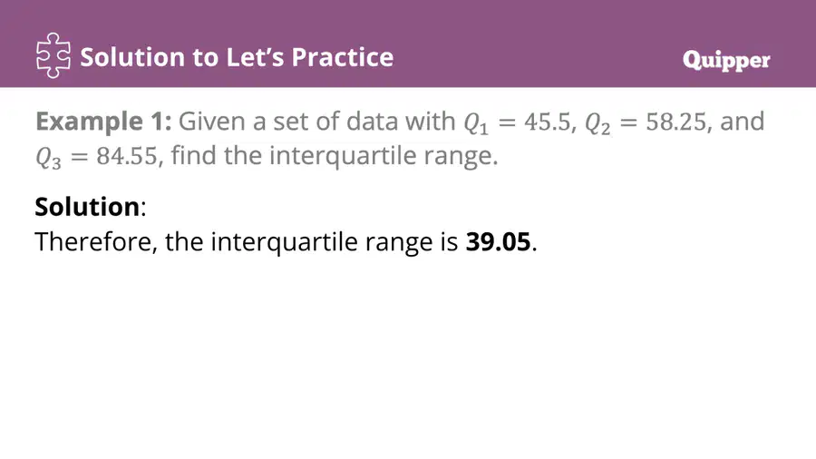The width and height of the screenshot is (816, 459).
Task: Click the word "and" ending first line
Action: pos(742,122)
